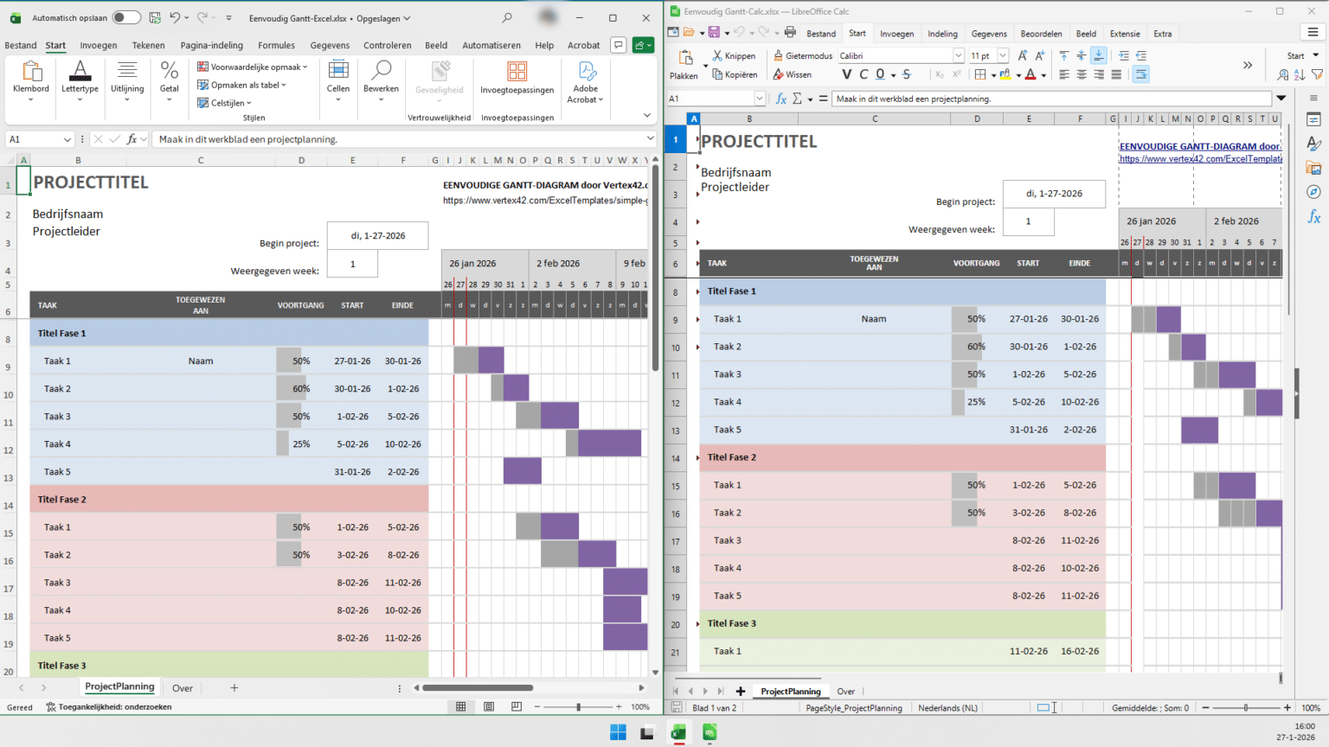
Task: Toggle strikethrough formatting in Calc
Action: (x=907, y=74)
